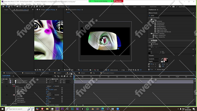Select the Ellipse shape tool
The image size is (197, 111).
(x=23, y=7)
